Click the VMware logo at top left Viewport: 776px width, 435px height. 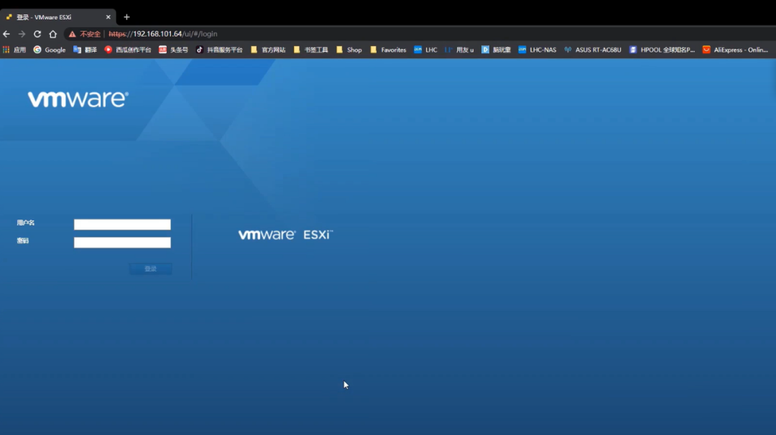pos(78,99)
